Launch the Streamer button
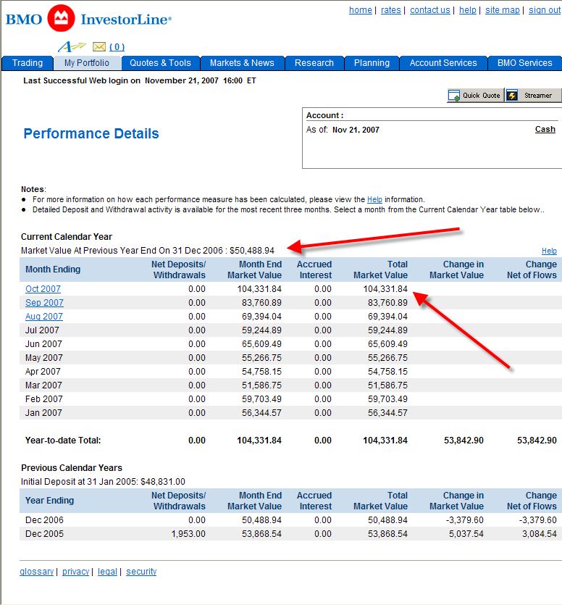Screen dimensions: 562x605 tap(533, 96)
